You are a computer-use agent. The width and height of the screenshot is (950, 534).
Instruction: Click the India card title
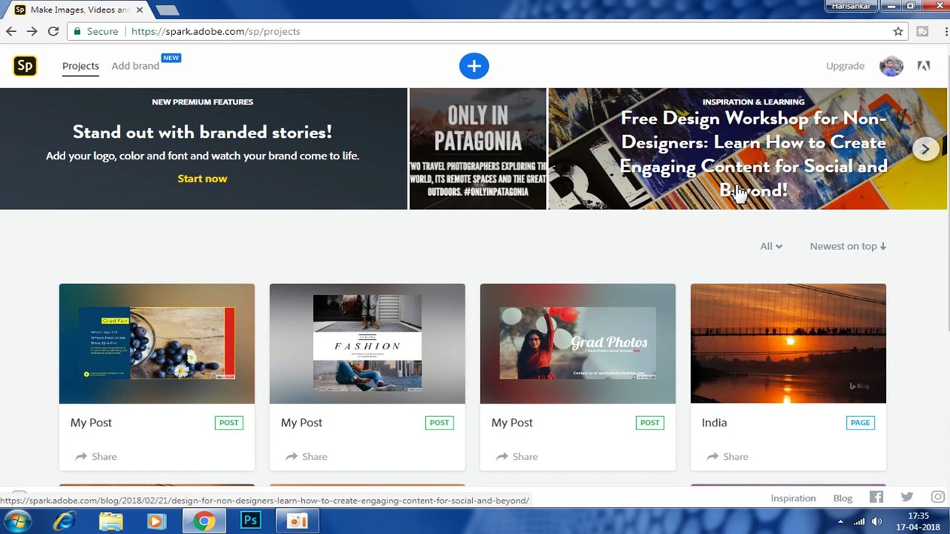714,423
